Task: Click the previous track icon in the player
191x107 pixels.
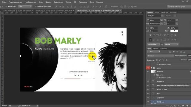Action: click(75, 75)
